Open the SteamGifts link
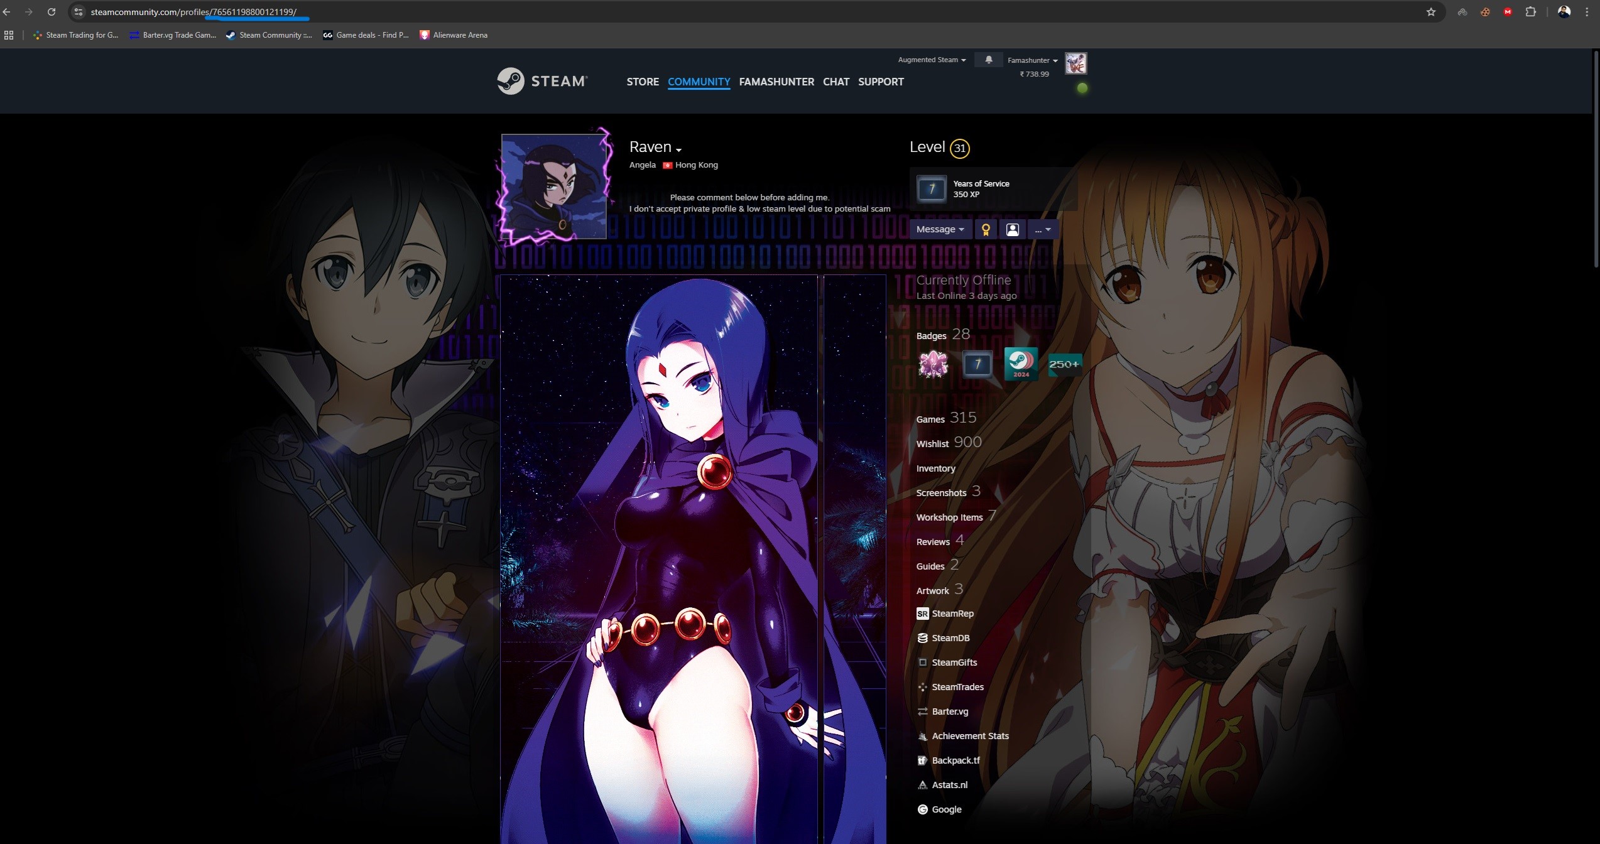Image resolution: width=1600 pixels, height=844 pixels. coord(947,663)
